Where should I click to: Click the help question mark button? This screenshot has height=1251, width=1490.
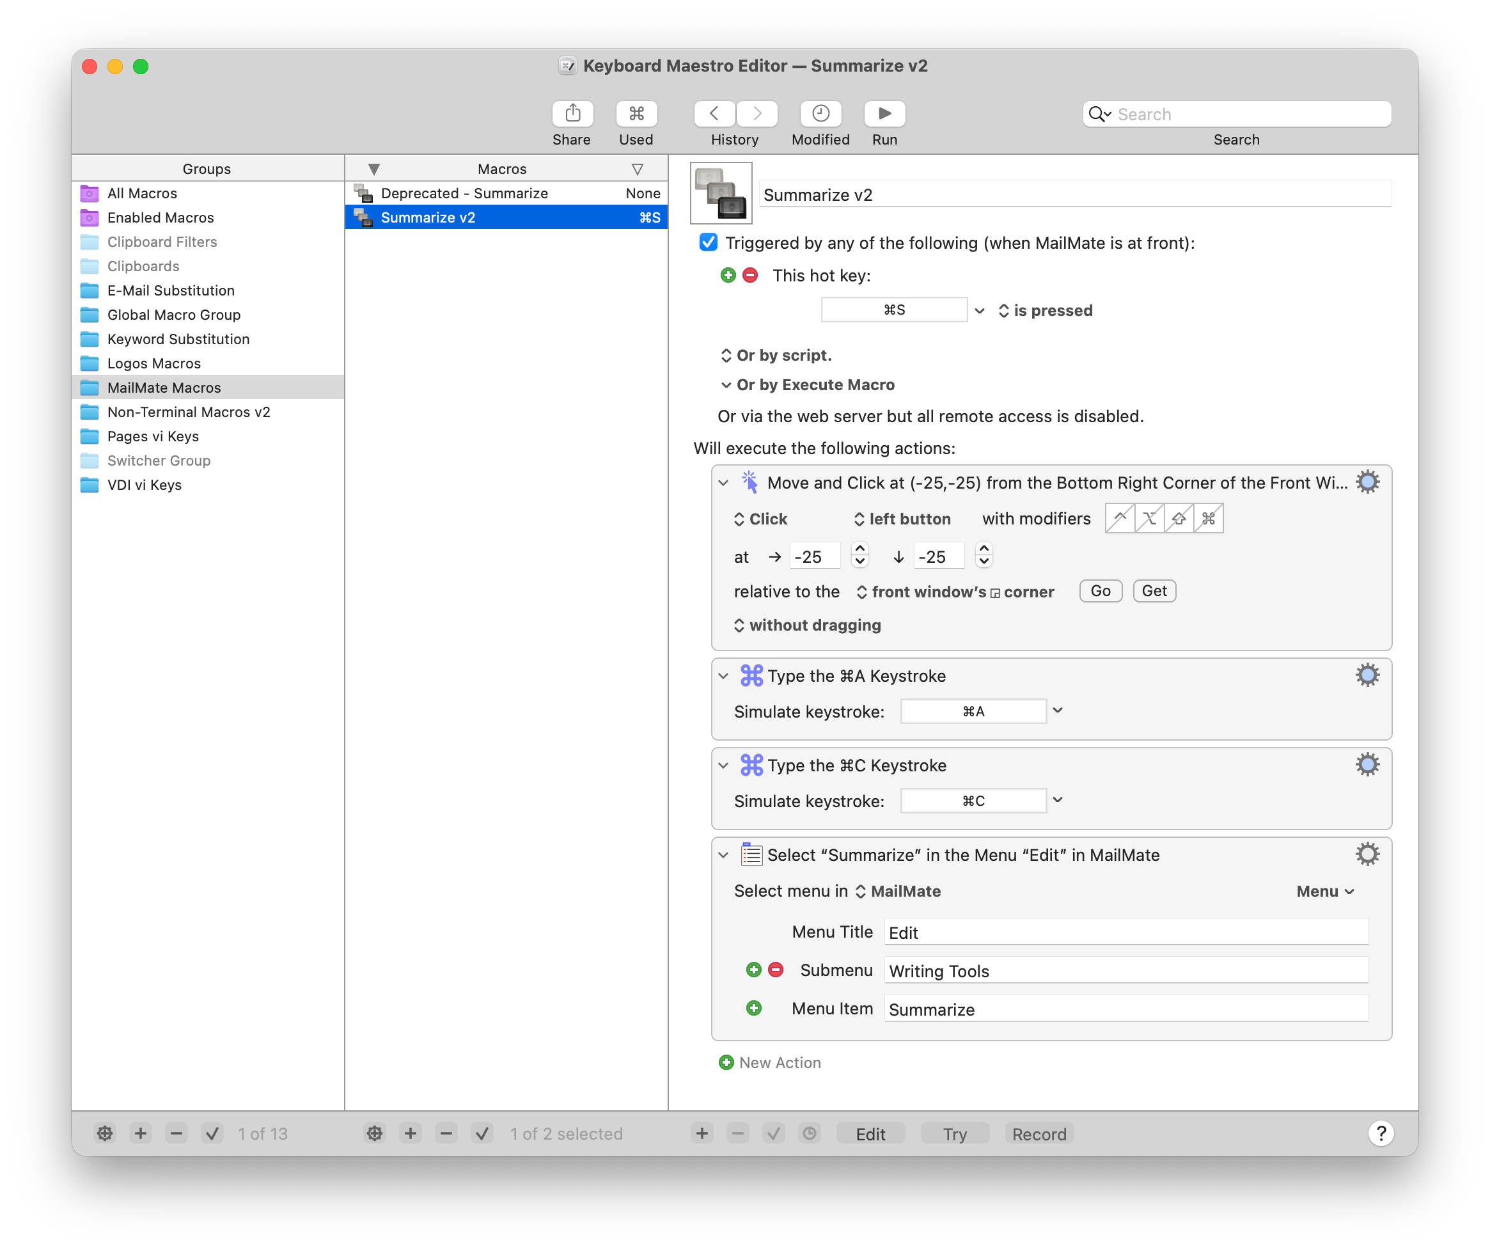[1381, 1133]
